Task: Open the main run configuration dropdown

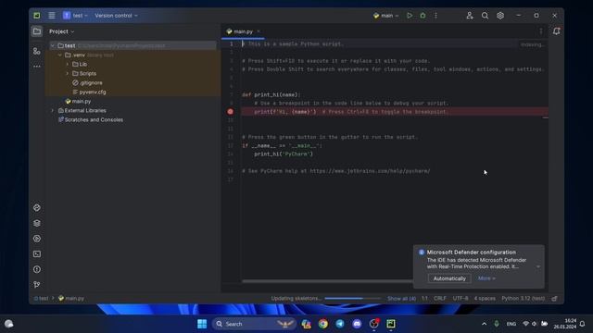Action: pos(386,16)
